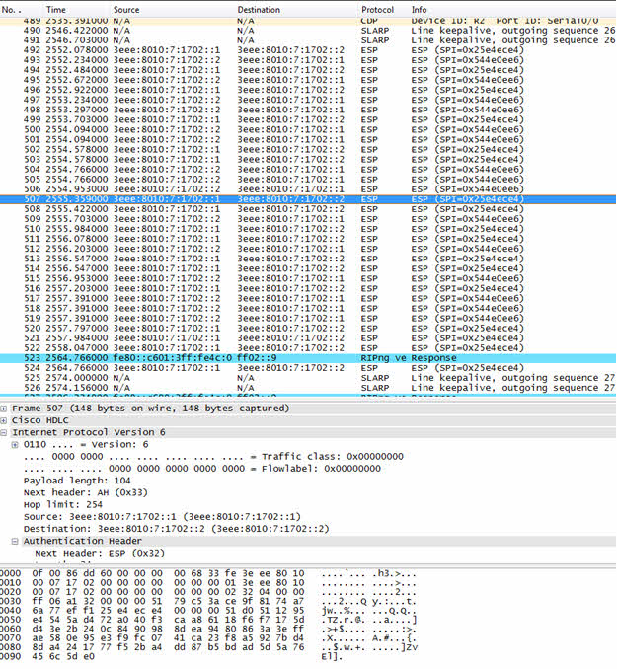This screenshot has width=617, height=669.
Task: Select packet 525 SLARP keepalive sequence 27
Action: pyautogui.click(x=308, y=378)
